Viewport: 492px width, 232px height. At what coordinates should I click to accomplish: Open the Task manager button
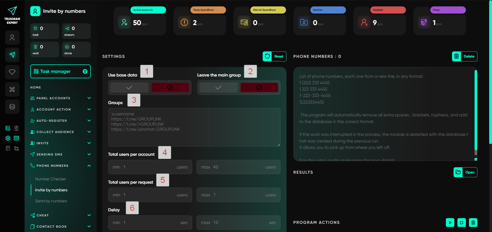[x=60, y=71]
